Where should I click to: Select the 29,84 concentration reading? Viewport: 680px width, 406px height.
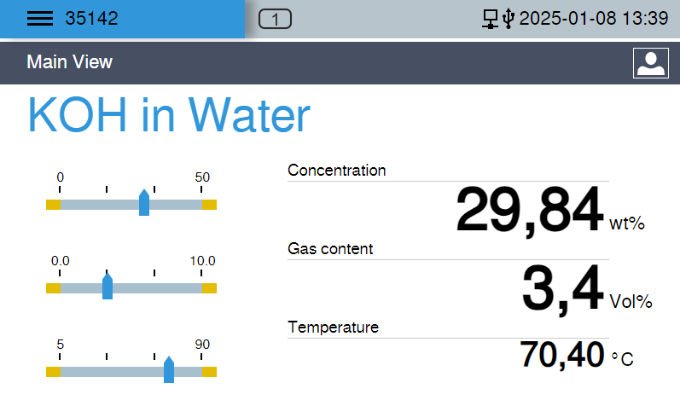(x=529, y=211)
